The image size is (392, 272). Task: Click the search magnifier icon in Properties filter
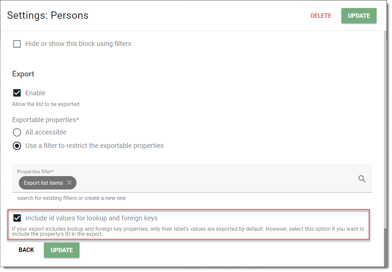[362, 179]
